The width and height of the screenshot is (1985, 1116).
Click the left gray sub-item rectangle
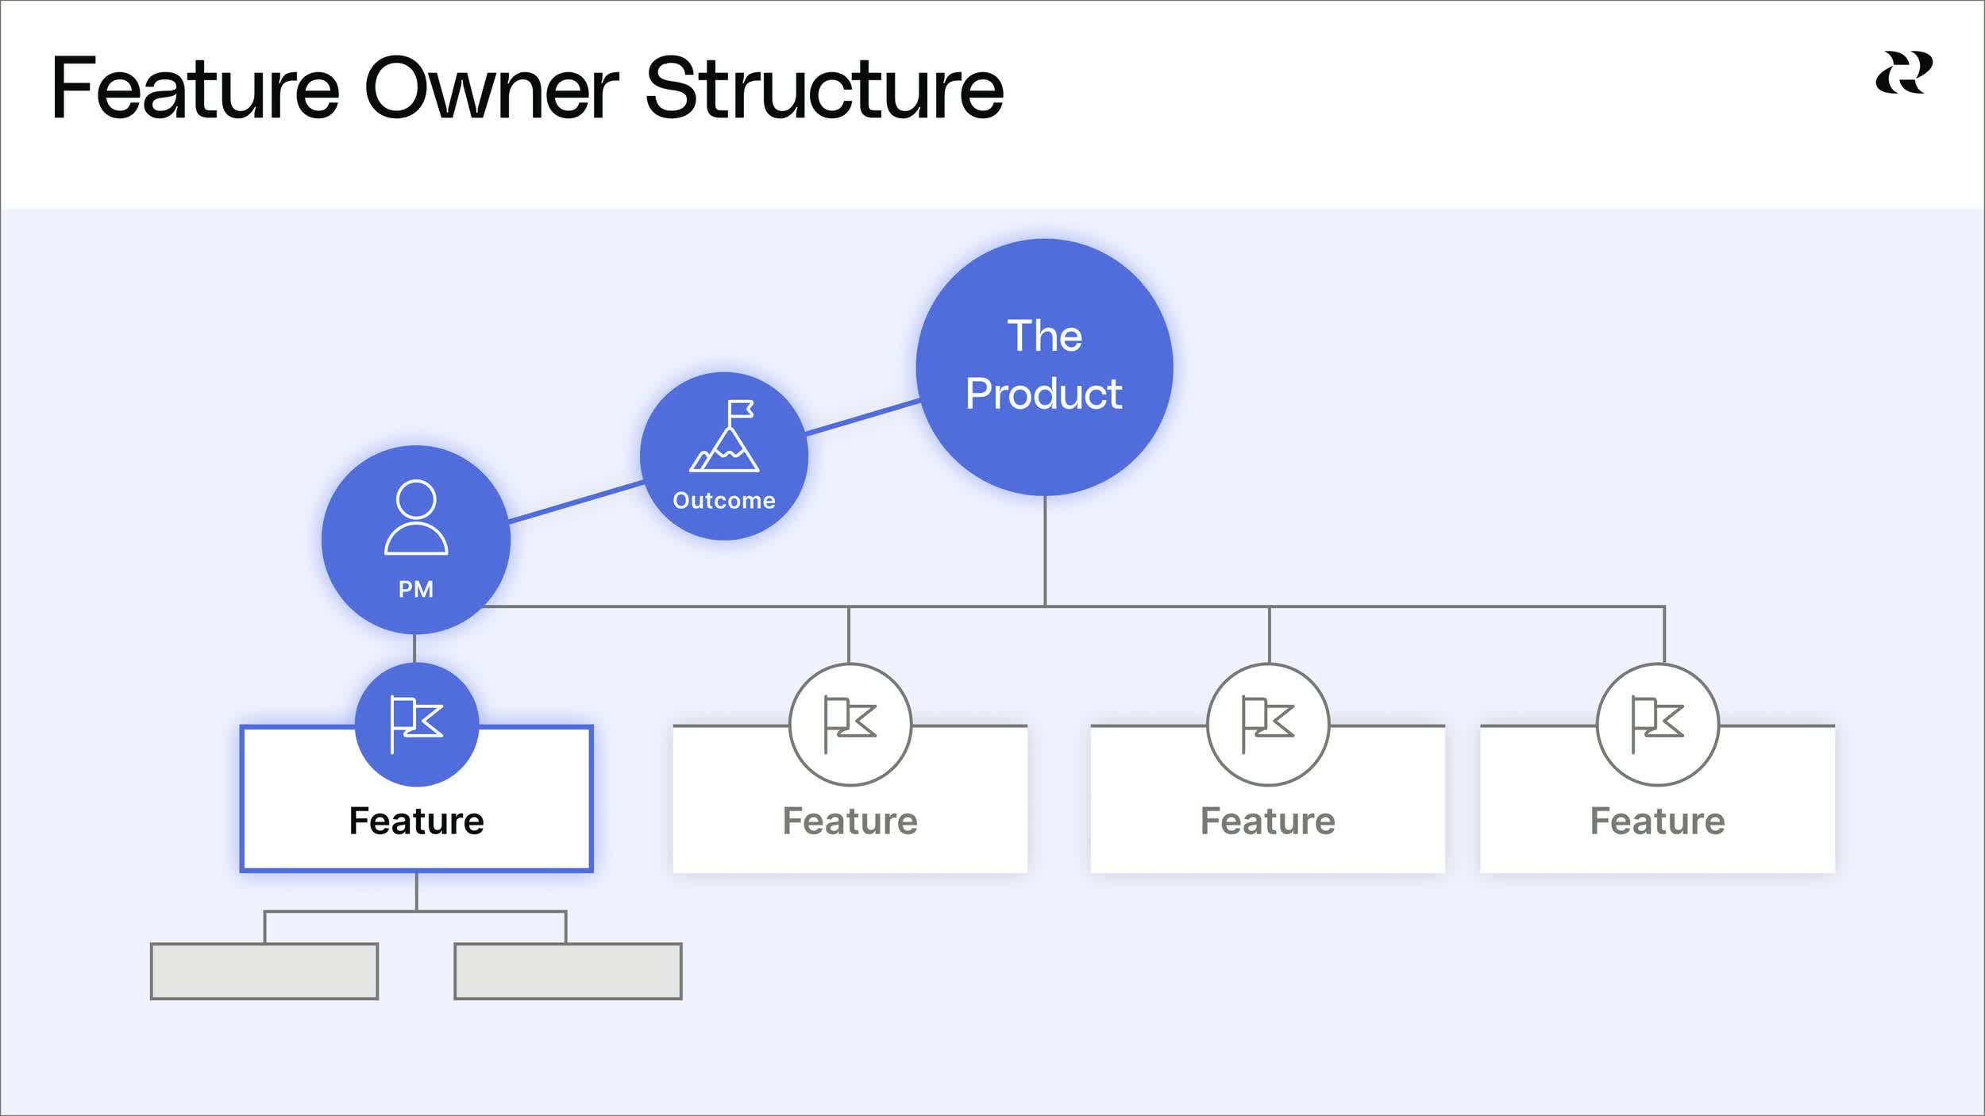264,971
